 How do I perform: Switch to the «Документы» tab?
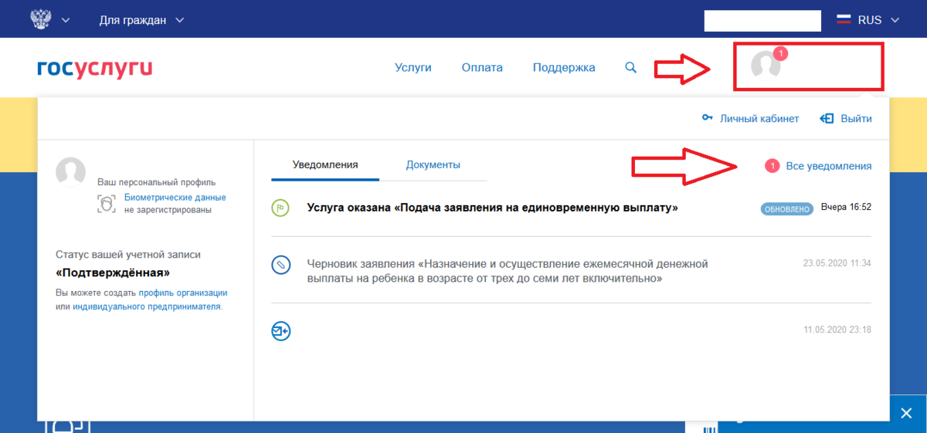(433, 164)
